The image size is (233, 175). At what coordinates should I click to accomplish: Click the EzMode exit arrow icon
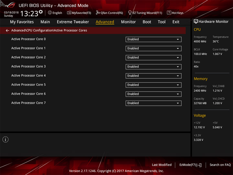(x=199, y=165)
